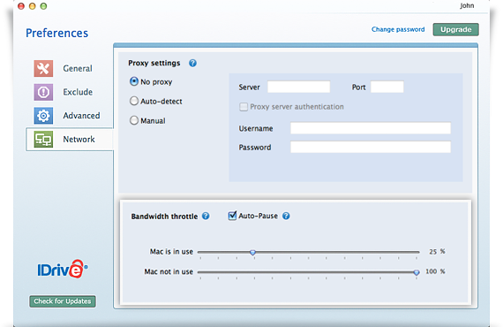
Task: Focus the Port input field
Action: 387,87
